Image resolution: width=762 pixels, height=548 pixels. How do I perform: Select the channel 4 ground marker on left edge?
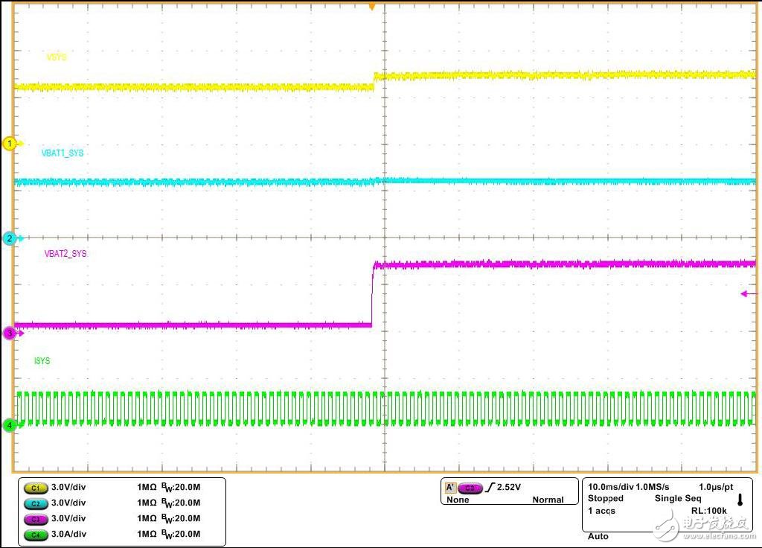tap(10, 425)
